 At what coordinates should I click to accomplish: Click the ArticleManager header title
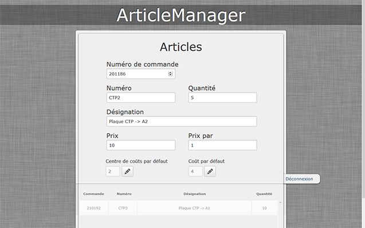[x=181, y=15]
